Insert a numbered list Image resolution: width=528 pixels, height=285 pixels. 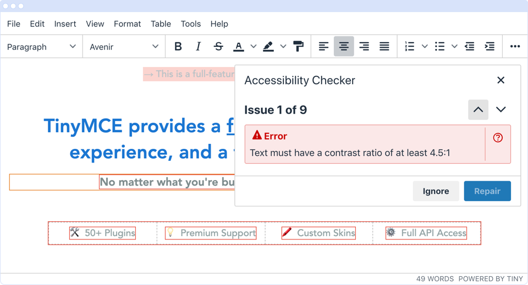(410, 46)
